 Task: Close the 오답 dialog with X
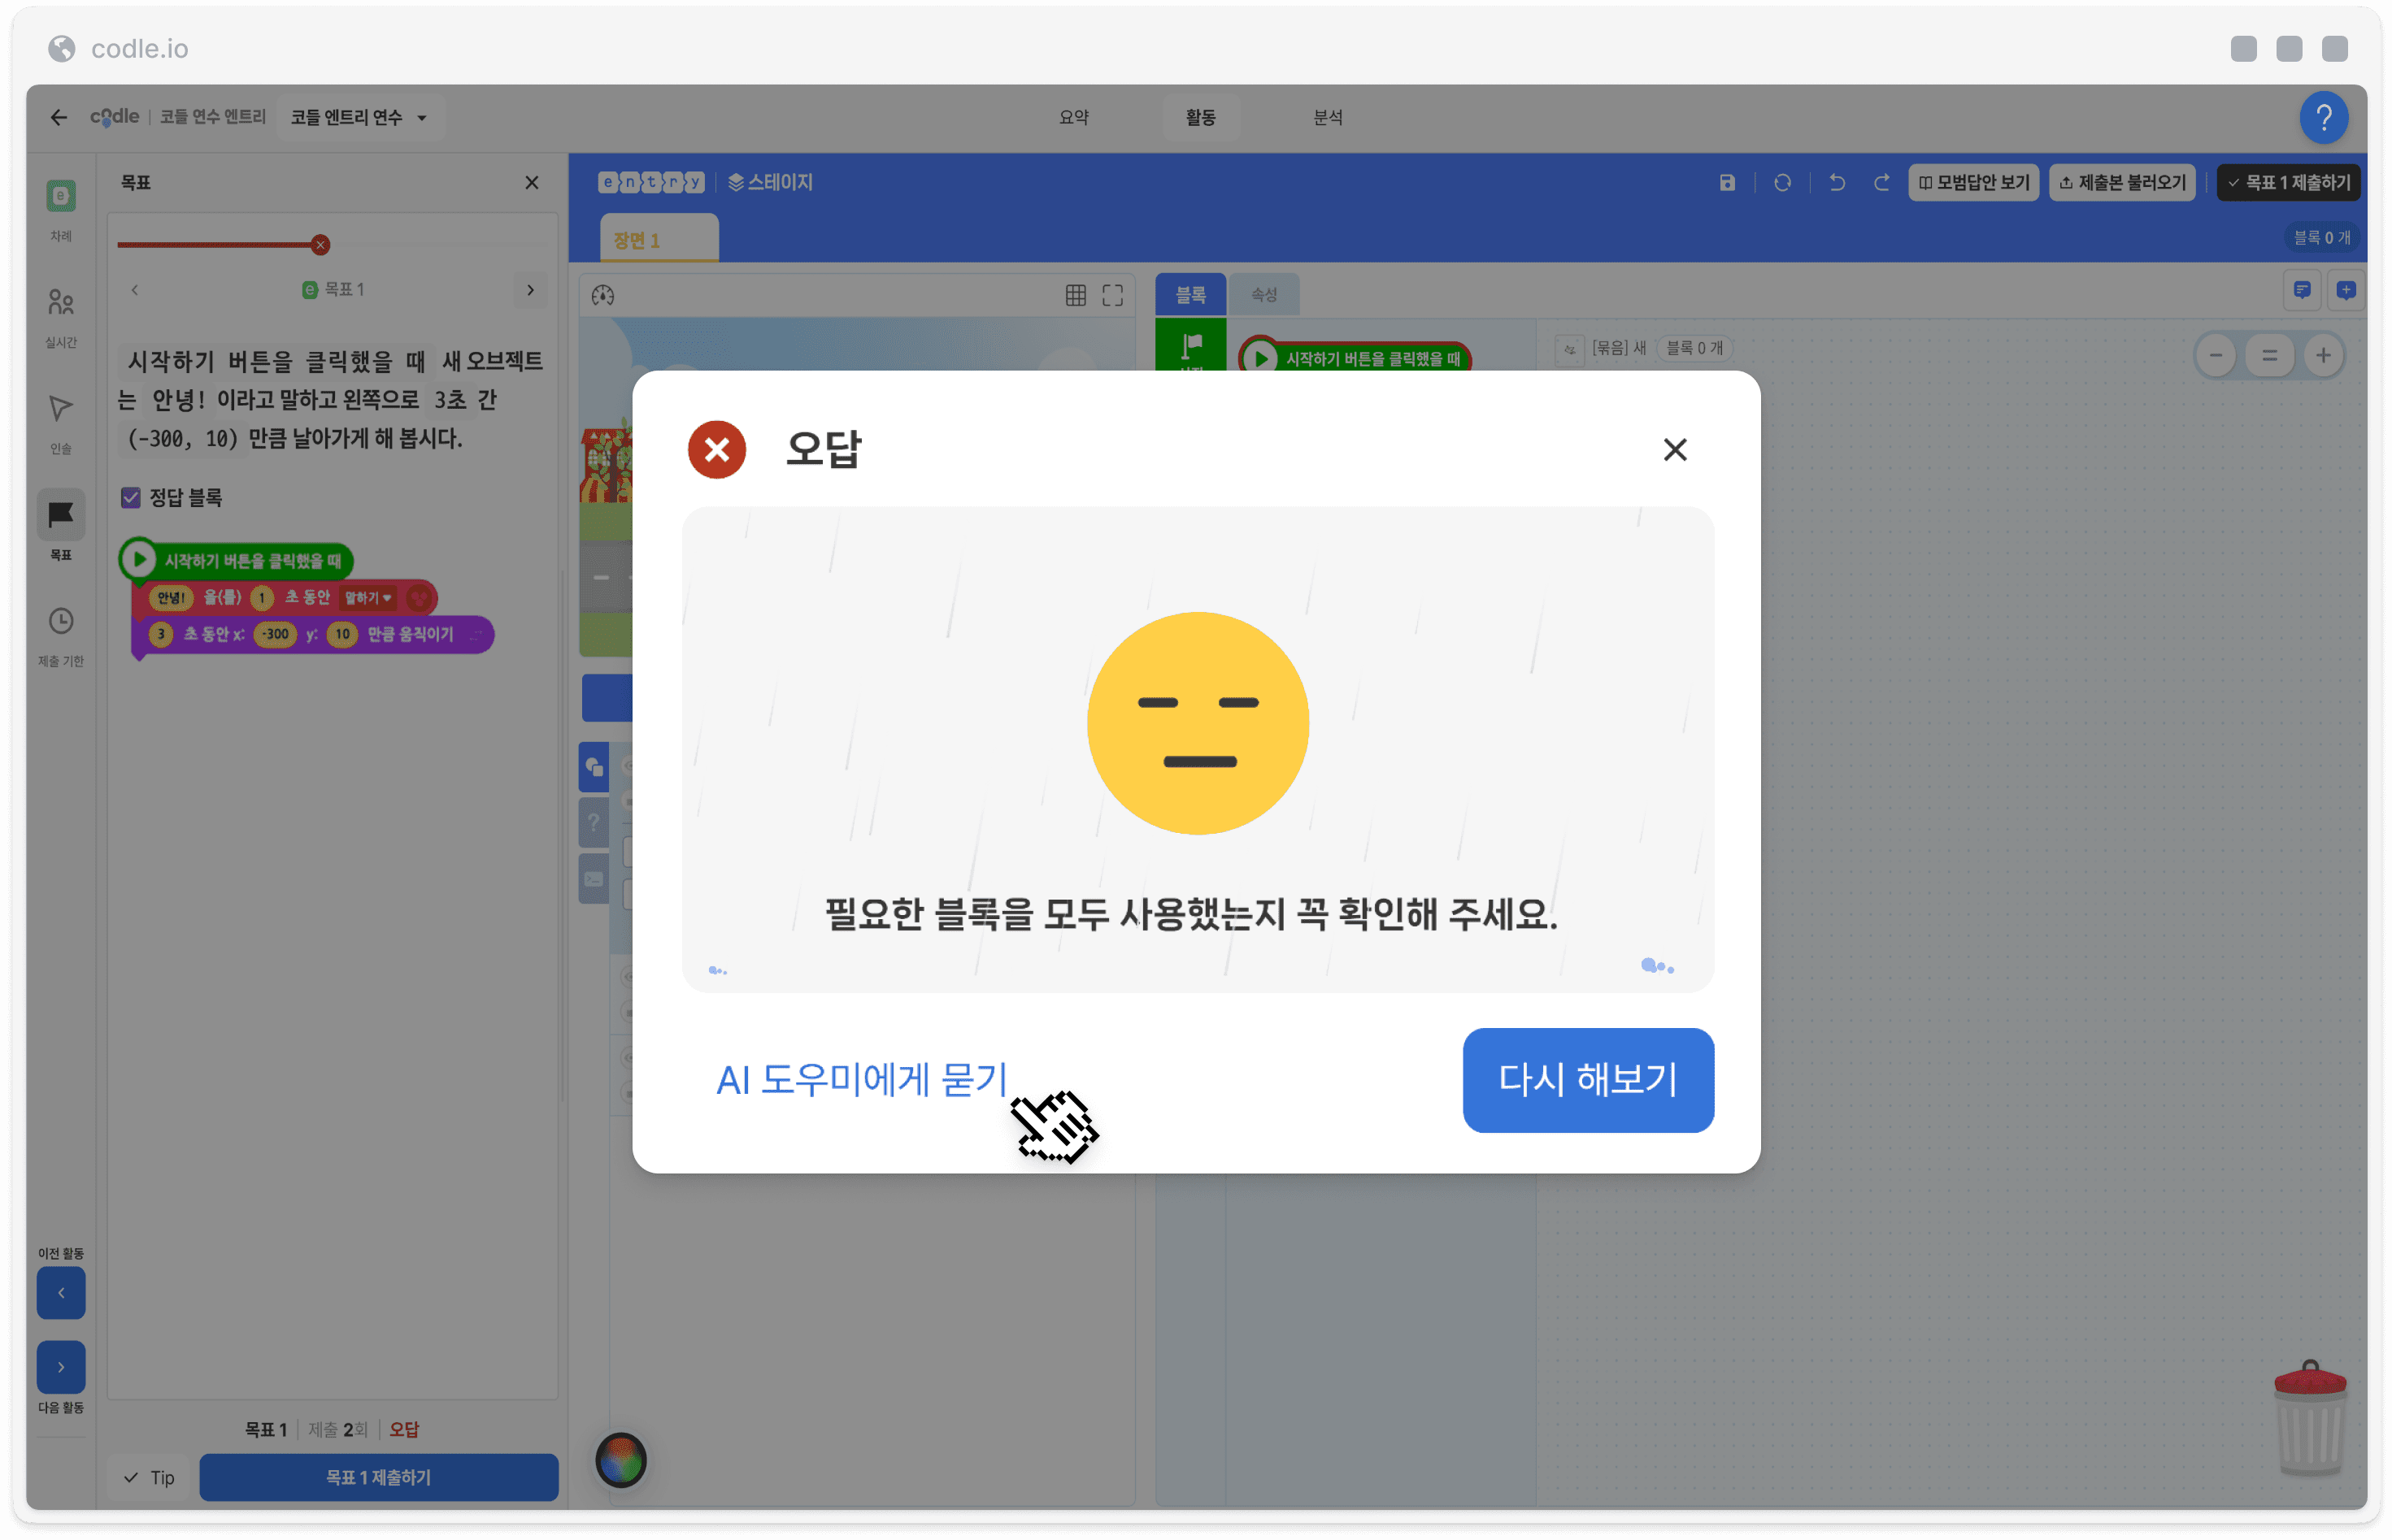(x=1674, y=450)
